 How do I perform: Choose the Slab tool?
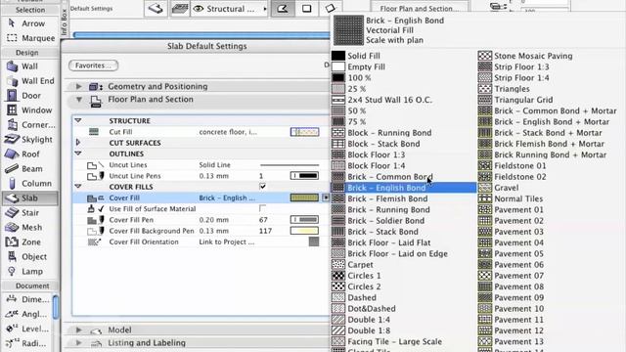click(x=29, y=198)
